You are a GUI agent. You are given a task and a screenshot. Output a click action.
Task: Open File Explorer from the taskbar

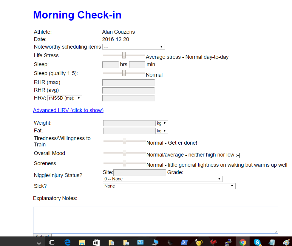click(82, 242)
